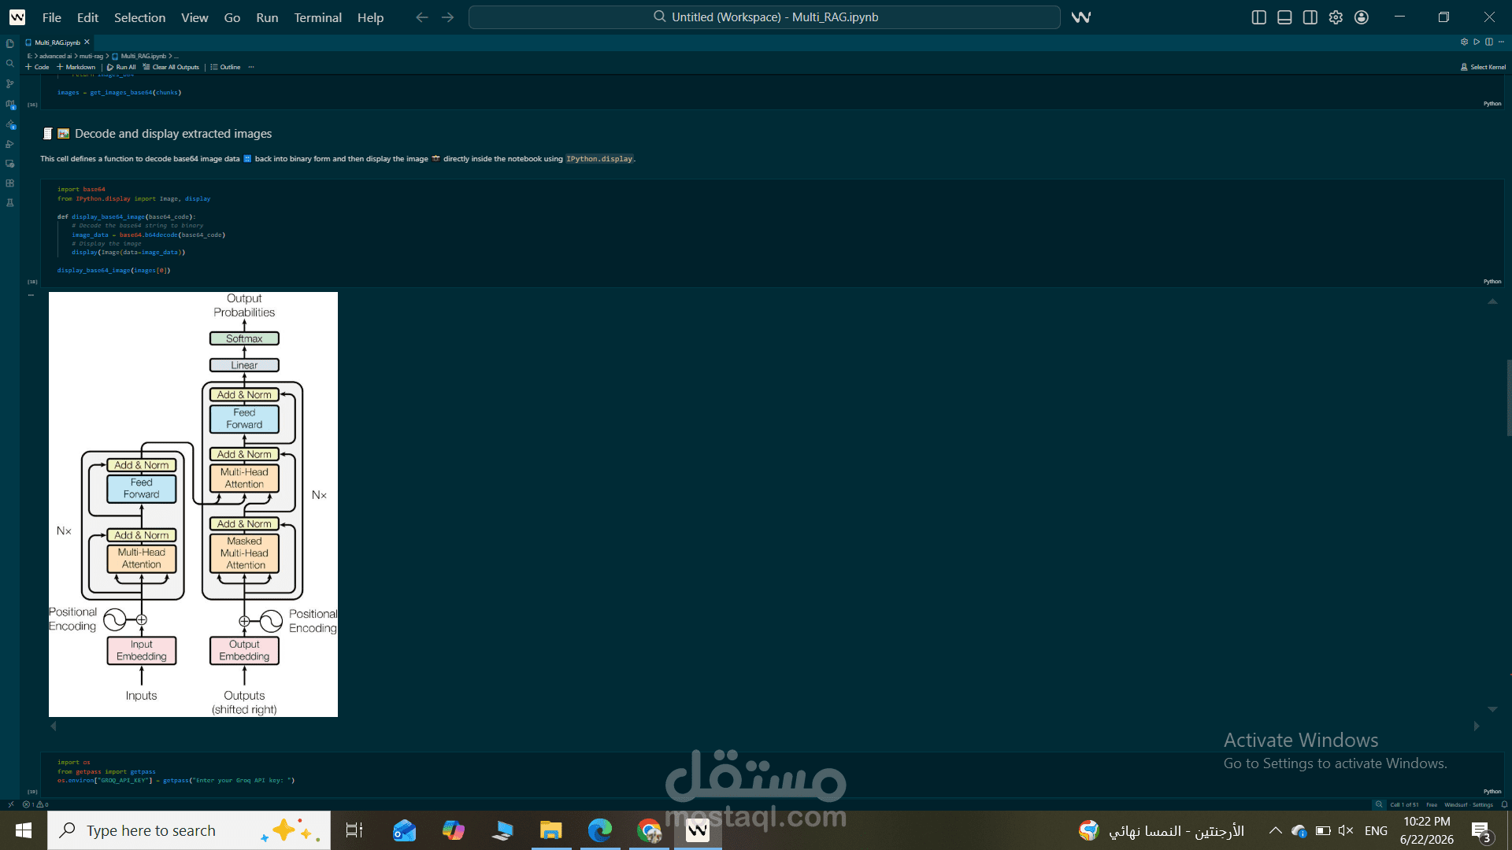Screen dimensions: 1512x850
Task: Split the editor with the split icon
Action: click(x=1488, y=42)
